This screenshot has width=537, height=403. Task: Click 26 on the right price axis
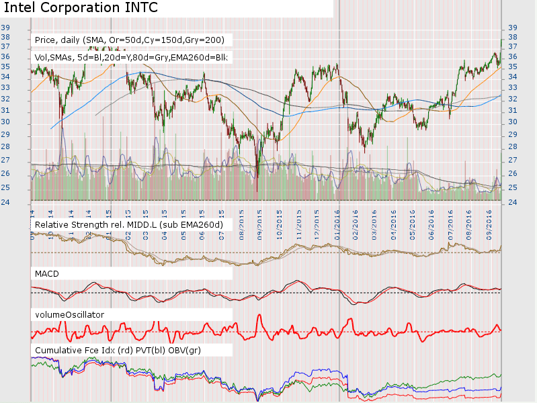pos(512,173)
